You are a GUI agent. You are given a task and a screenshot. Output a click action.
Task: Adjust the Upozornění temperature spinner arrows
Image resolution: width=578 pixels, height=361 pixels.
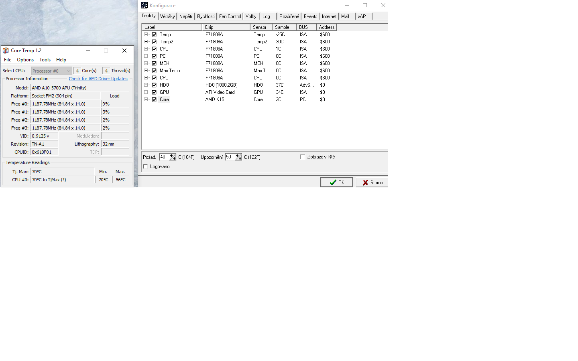pos(238,157)
